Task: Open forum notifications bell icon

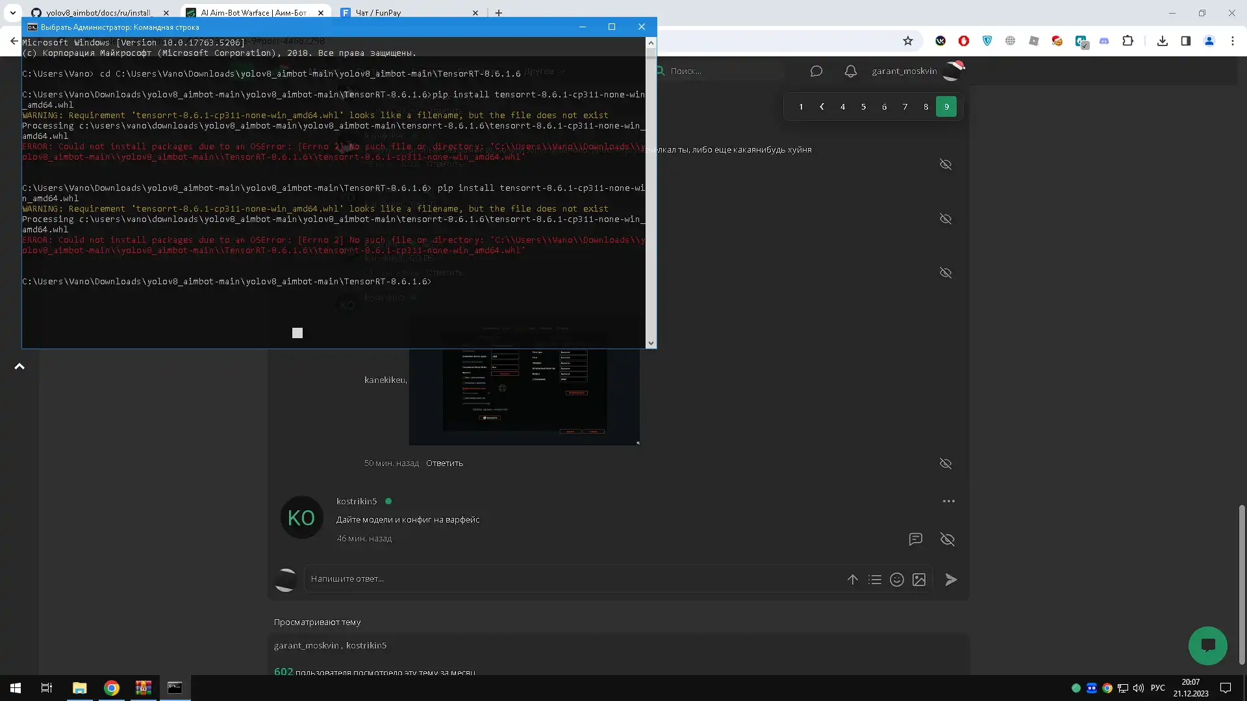Action: click(x=851, y=71)
